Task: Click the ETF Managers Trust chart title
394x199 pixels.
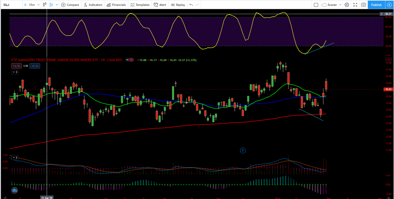Action: tap(67, 60)
